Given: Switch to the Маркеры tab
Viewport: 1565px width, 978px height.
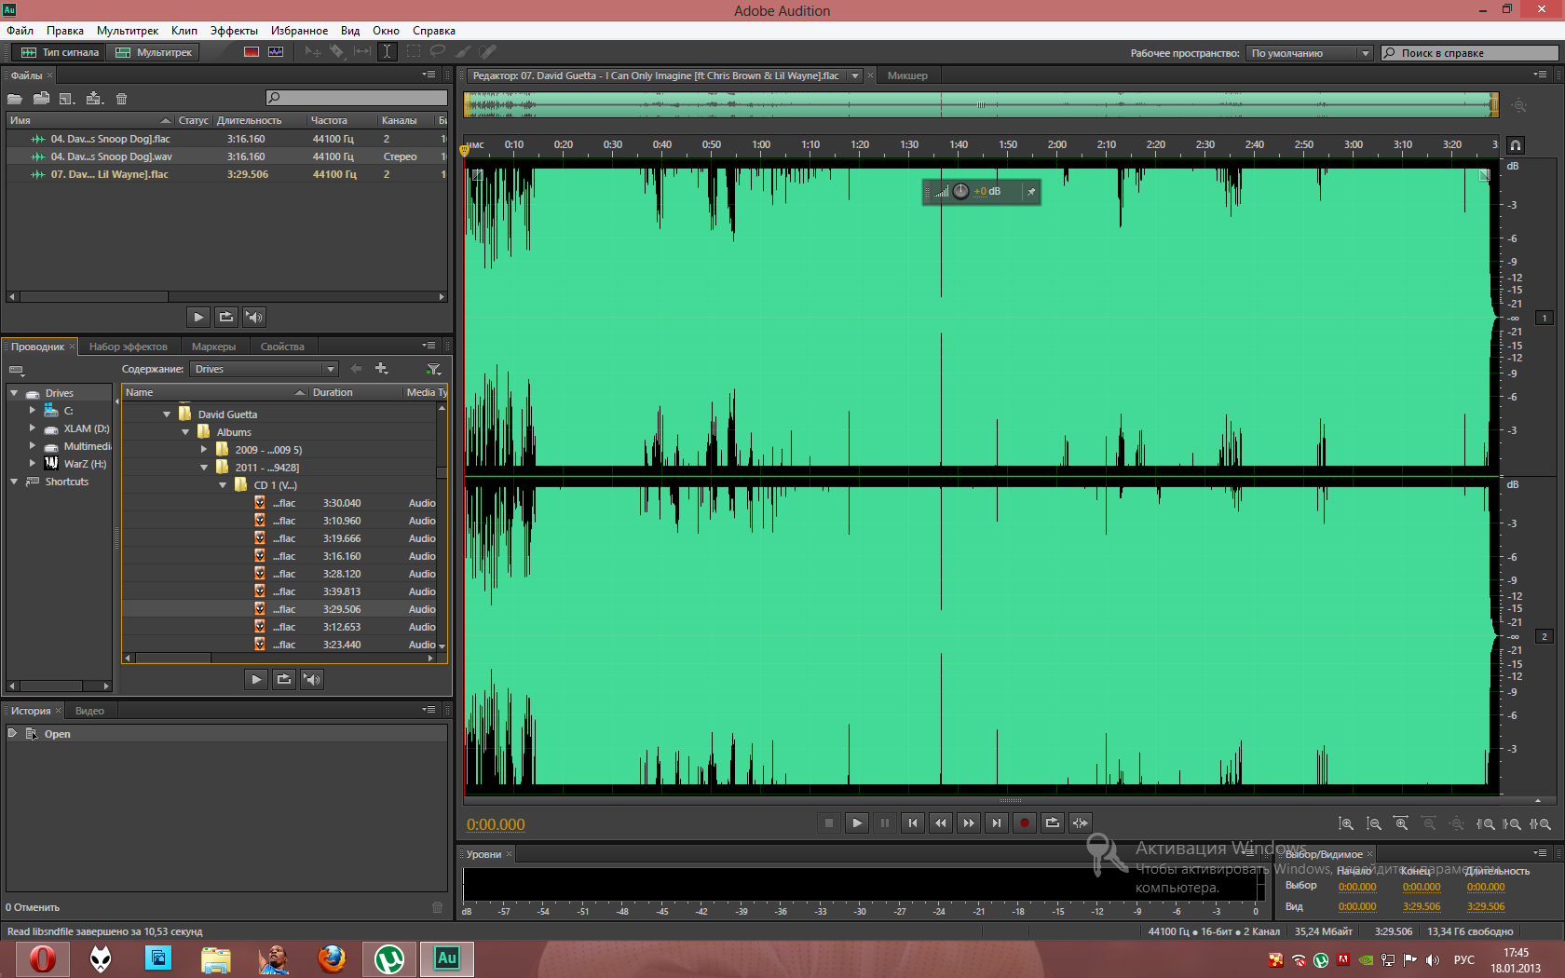Looking at the screenshot, I should 213,346.
